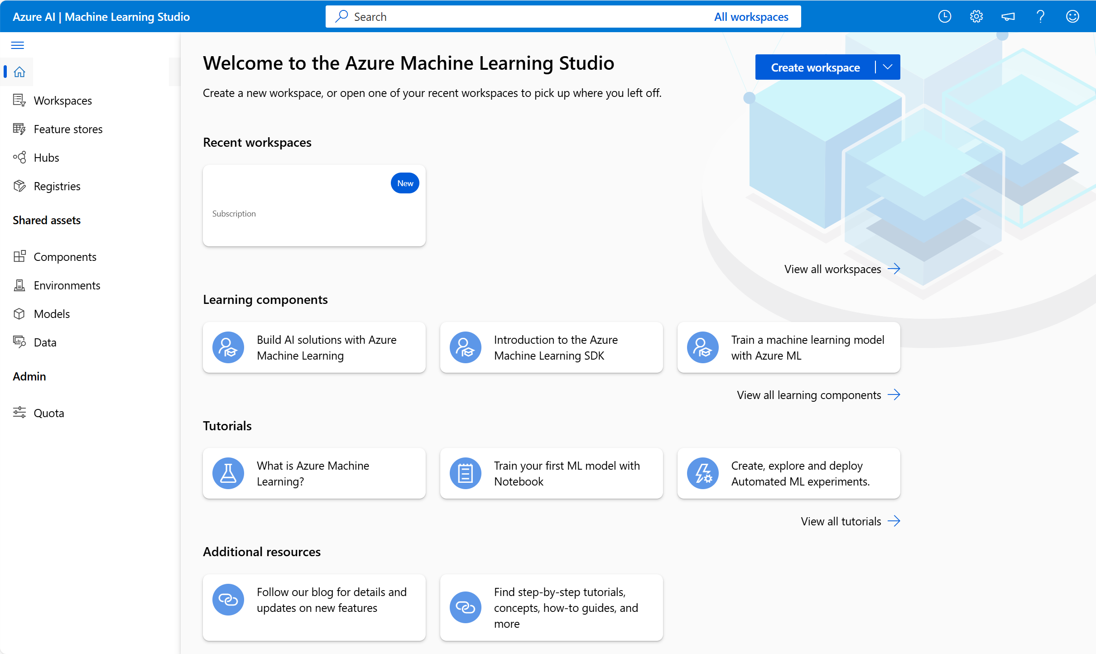Open the feedback smiley icon
This screenshot has height=654, width=1096.
pyautogui.click(x=1072, y=16)
